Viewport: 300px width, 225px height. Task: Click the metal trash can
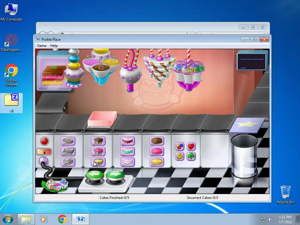pos(244,156)
